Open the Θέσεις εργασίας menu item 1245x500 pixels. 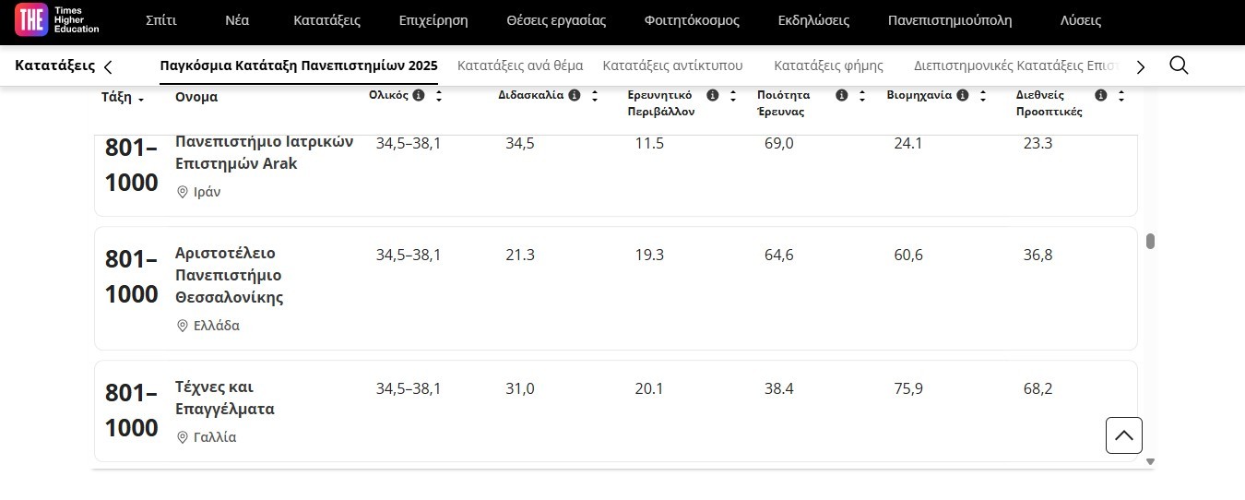[x=556, y=20]
